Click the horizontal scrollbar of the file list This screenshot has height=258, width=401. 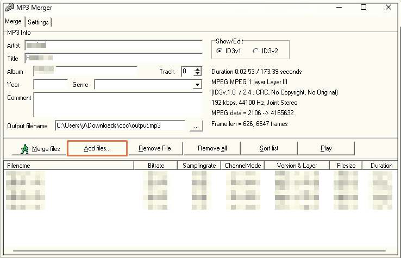(199, 251)
